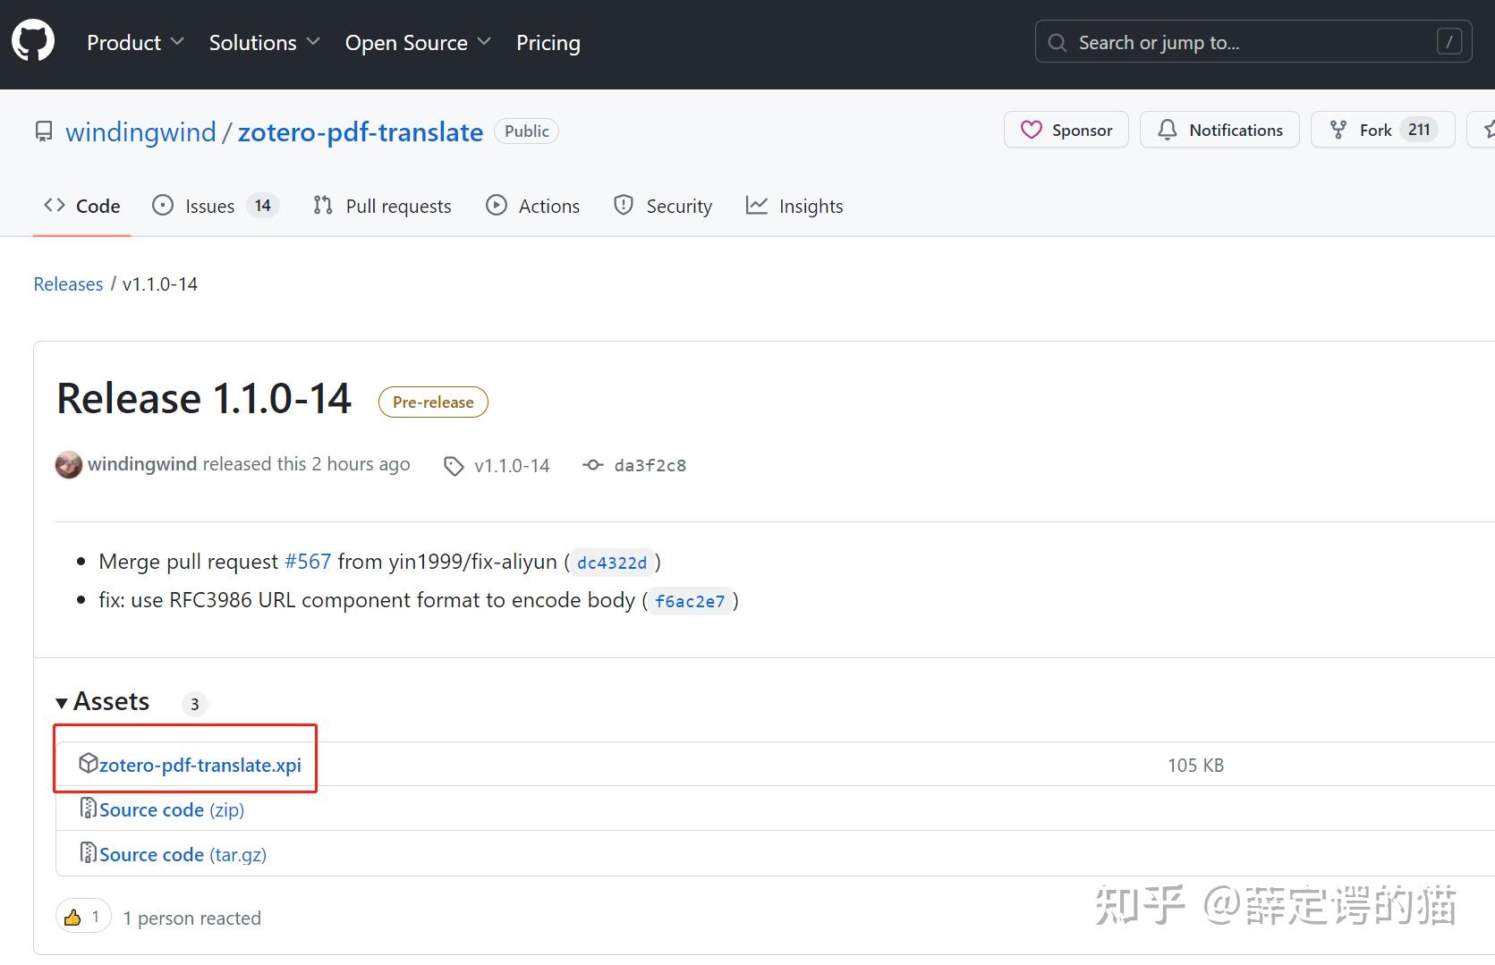Download zotero-pdf-translate.xpi
This screenshot has height=965, width=1495.
pos(200,766)
